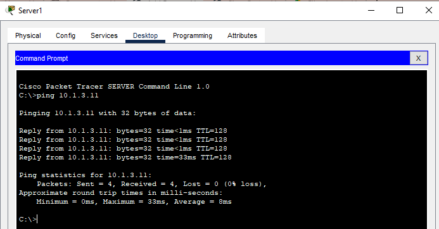Close the Server1 window
The height and width of the screenshot is (229, 439).
(x=429, y=10)
